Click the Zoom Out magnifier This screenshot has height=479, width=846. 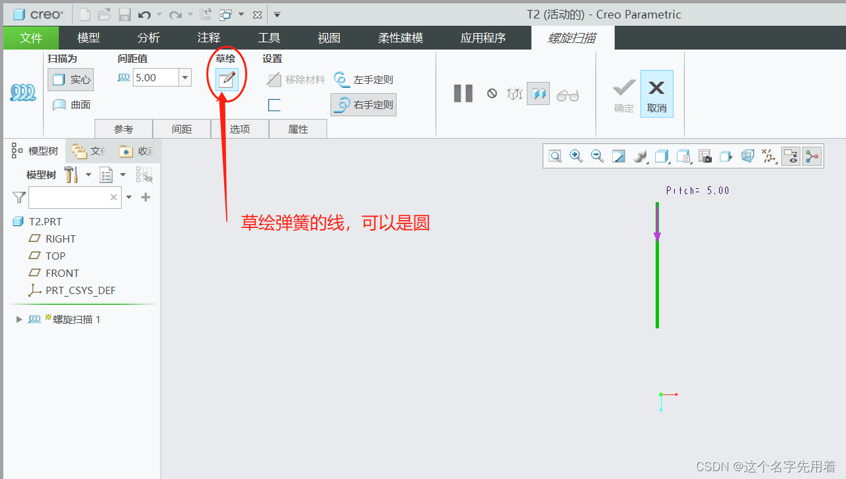[x=597, y=156]
